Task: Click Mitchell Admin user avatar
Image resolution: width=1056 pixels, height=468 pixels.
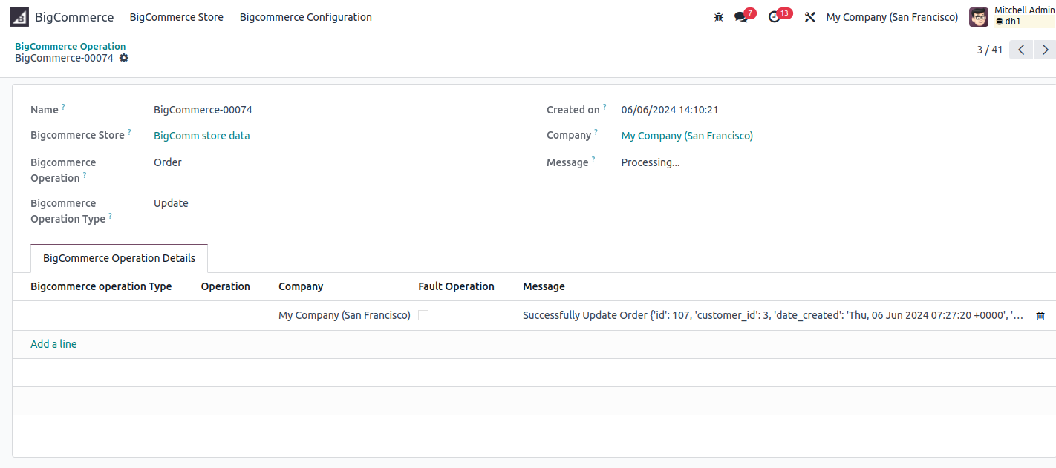Action: pos(979,17)
